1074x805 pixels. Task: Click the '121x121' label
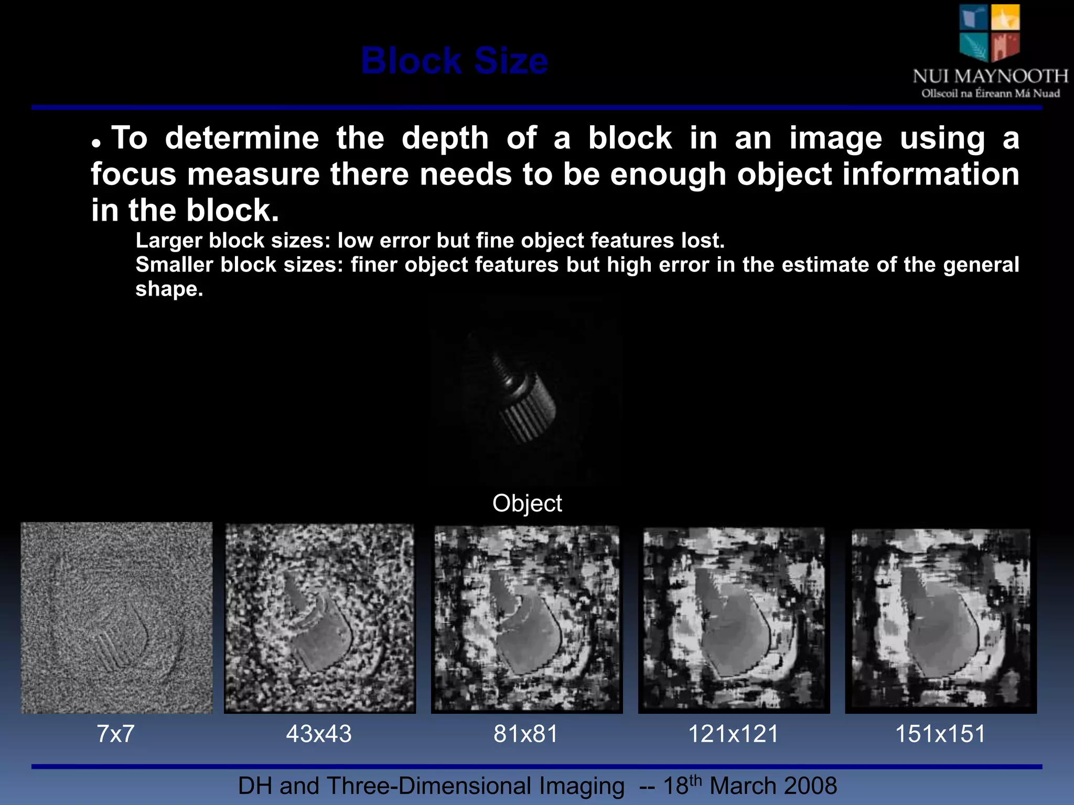point(733,734)
